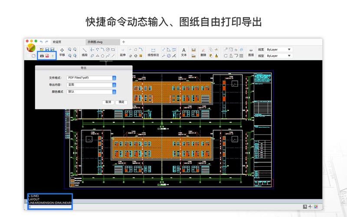Open the 图层 layers panel
Viewport: 347px width, 217px height.
click(251, 52)
